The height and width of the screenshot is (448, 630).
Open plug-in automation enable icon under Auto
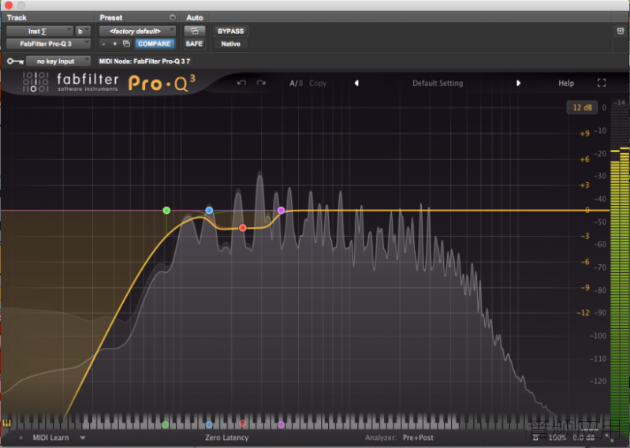(x=195, y=31)
